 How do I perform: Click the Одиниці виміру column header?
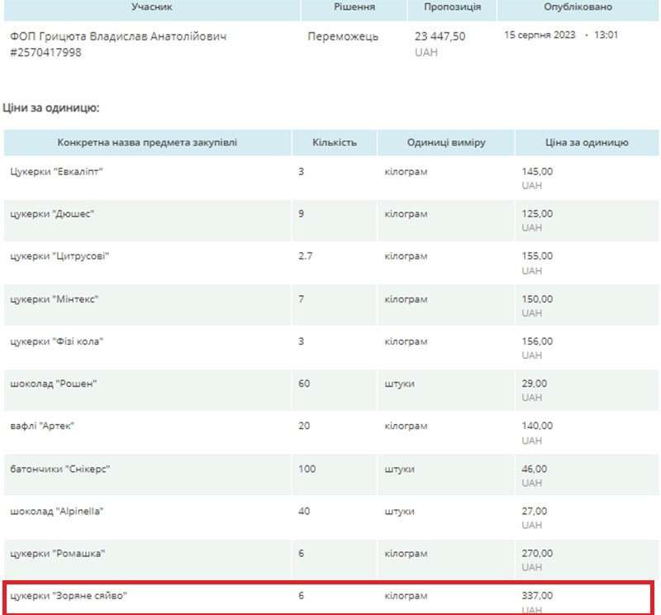coord(446,142)
